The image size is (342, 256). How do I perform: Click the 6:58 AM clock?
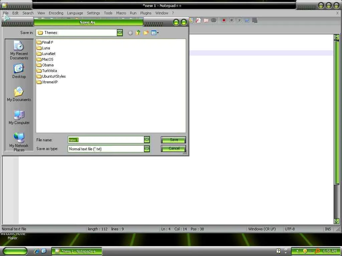point(330,251)
